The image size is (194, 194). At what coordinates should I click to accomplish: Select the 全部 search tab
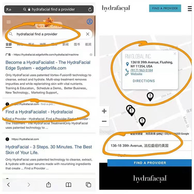[9, 44]
